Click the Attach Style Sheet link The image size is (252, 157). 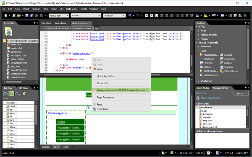(211, 98)
